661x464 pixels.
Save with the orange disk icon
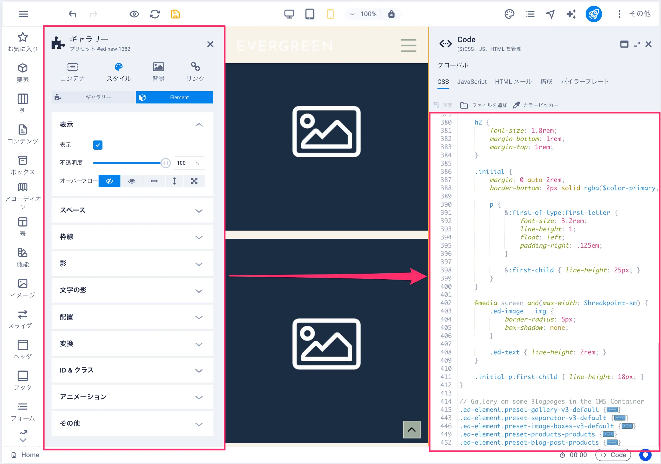click(x=175, y=14)
